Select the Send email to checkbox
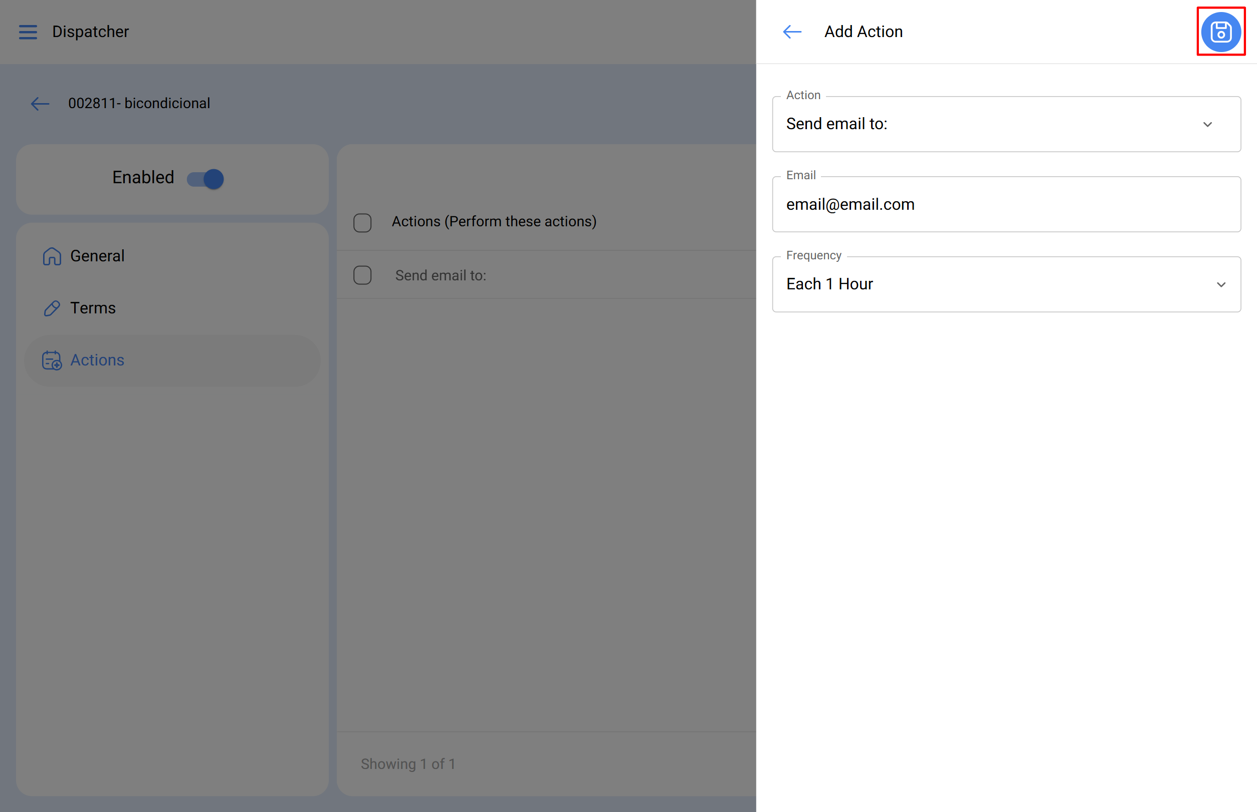1257x812 pixels. coord(362,275)
